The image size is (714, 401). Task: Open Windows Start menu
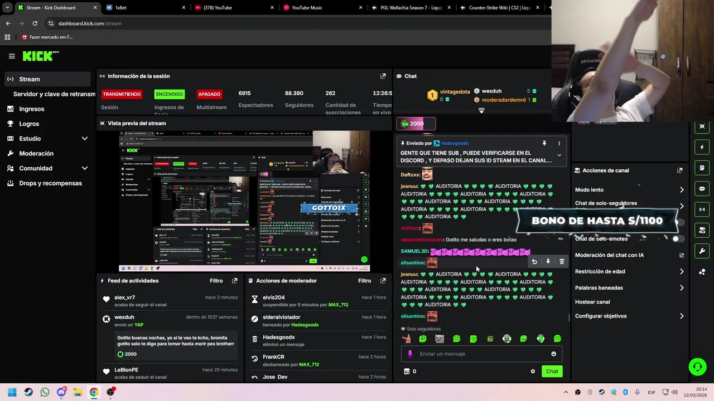(x=12, y=392)
